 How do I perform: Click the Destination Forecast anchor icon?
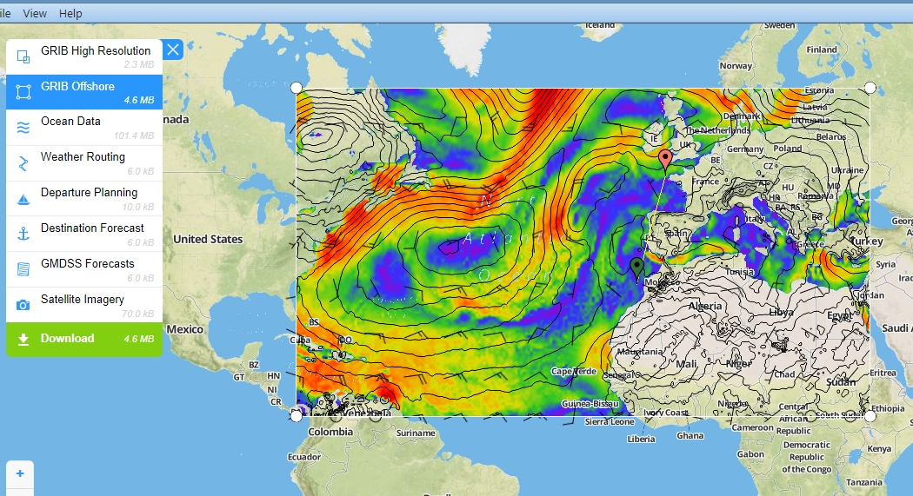(x=23, y=235)
